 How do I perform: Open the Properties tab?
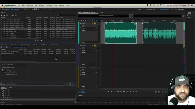click(14, 44)
